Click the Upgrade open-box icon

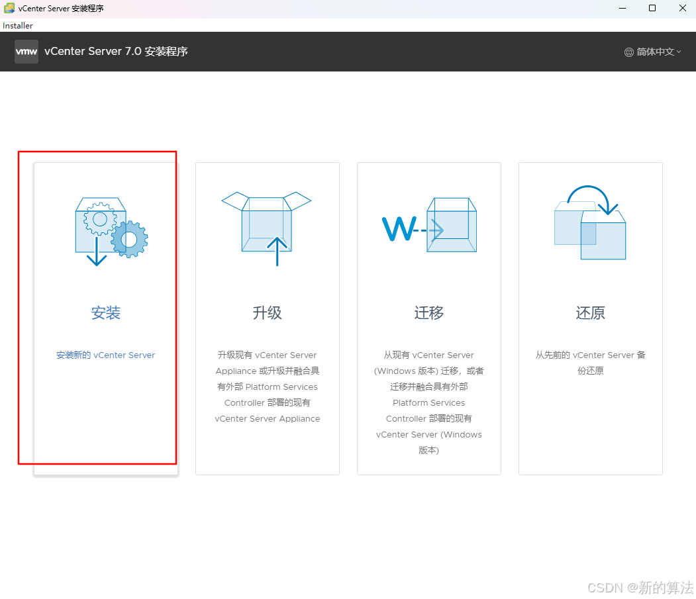click(266, 228)
